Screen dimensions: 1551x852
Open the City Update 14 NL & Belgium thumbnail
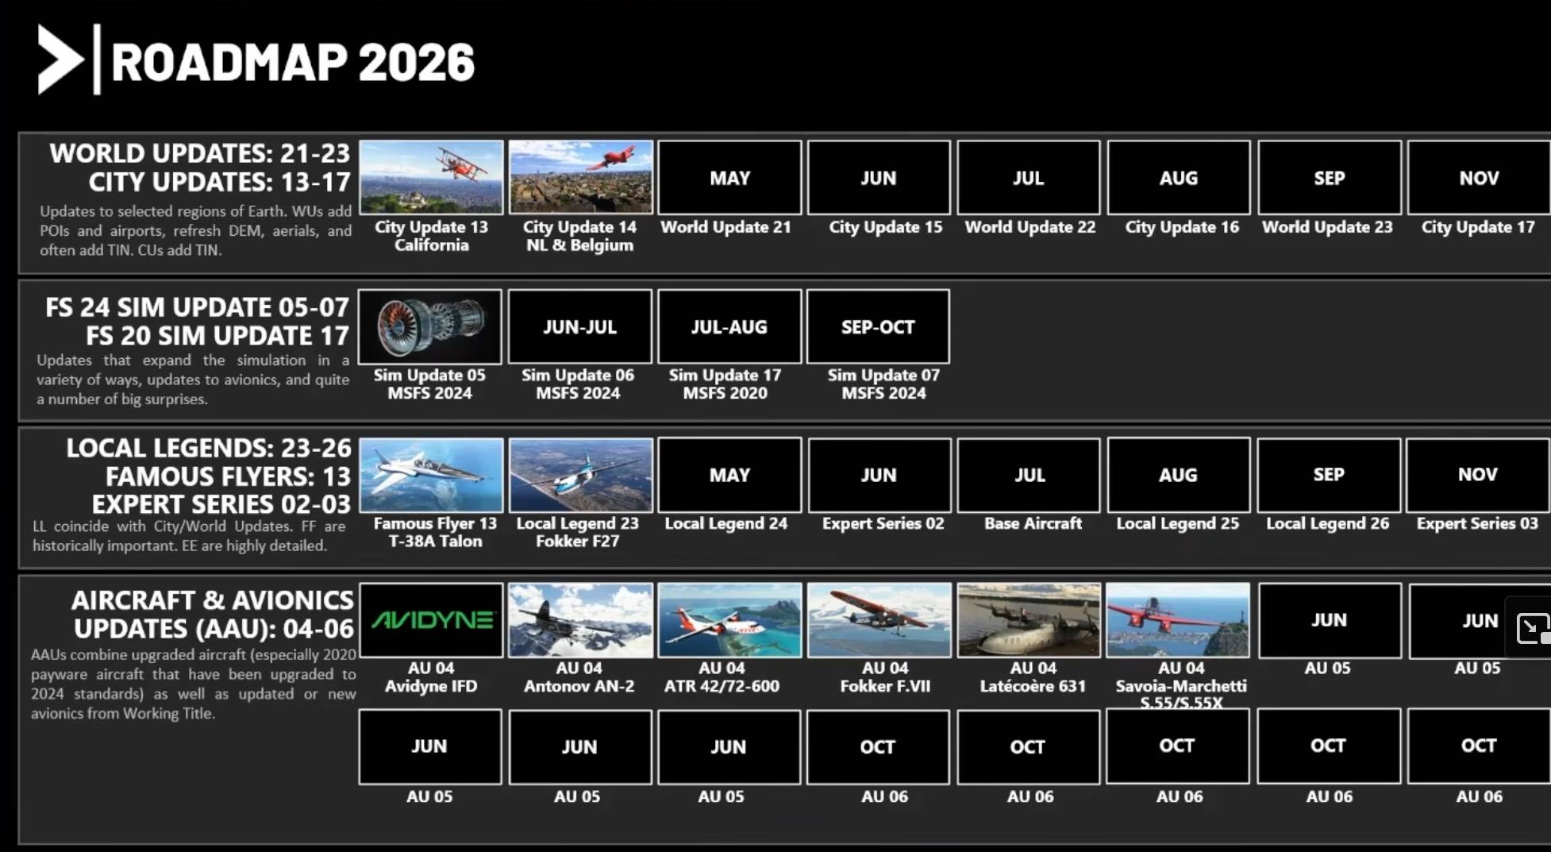pos(580,176)
